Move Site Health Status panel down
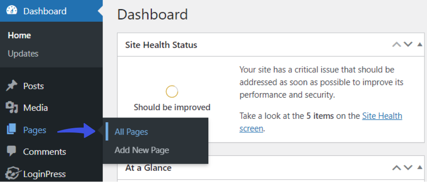The width and height of the screenshot is (427, 182). pyautogui.click(x=408, y=44)
